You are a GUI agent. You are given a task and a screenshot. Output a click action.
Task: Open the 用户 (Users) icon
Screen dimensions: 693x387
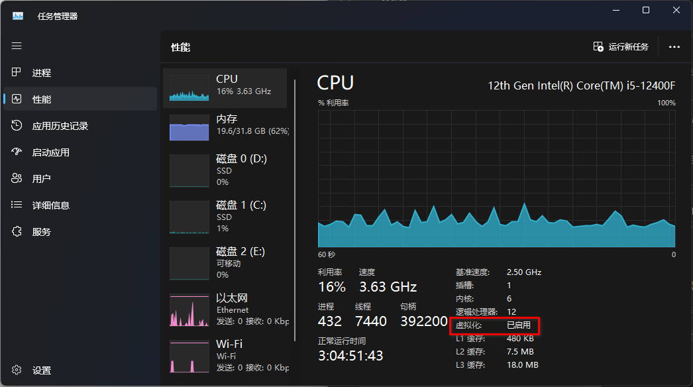pyautogui.click(x=17, y=179)
